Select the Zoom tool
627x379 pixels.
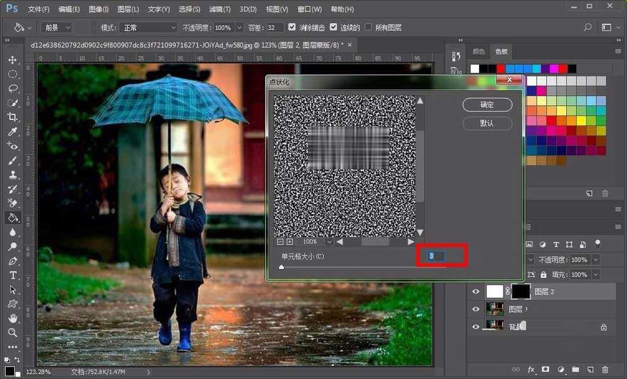pos(13,333)
